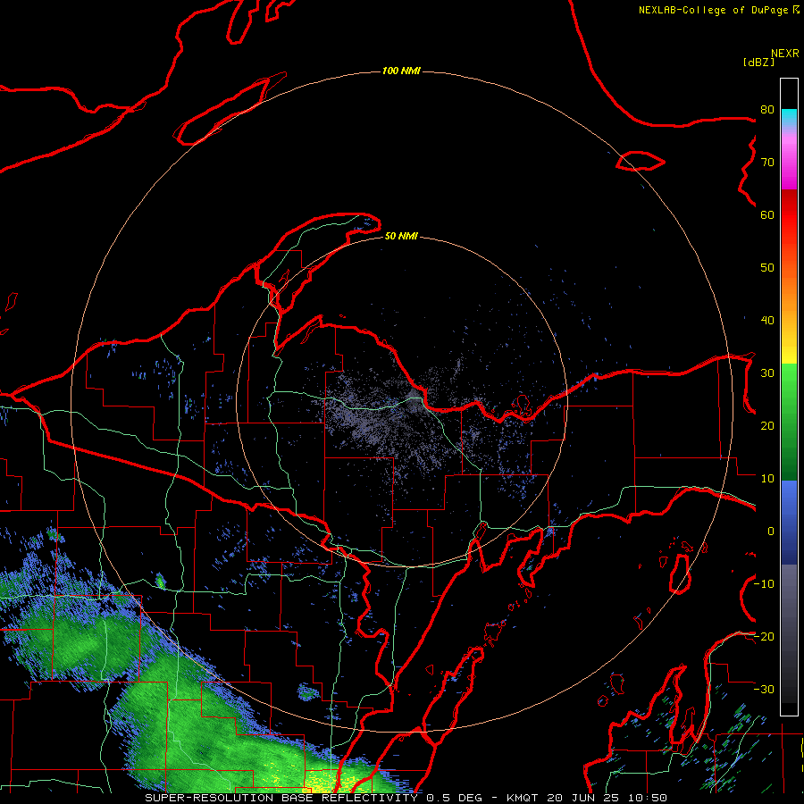Click the -30 value on dBZ scale
The width and height of the screenshot is (804, 804).
click(x=764, y=690)
